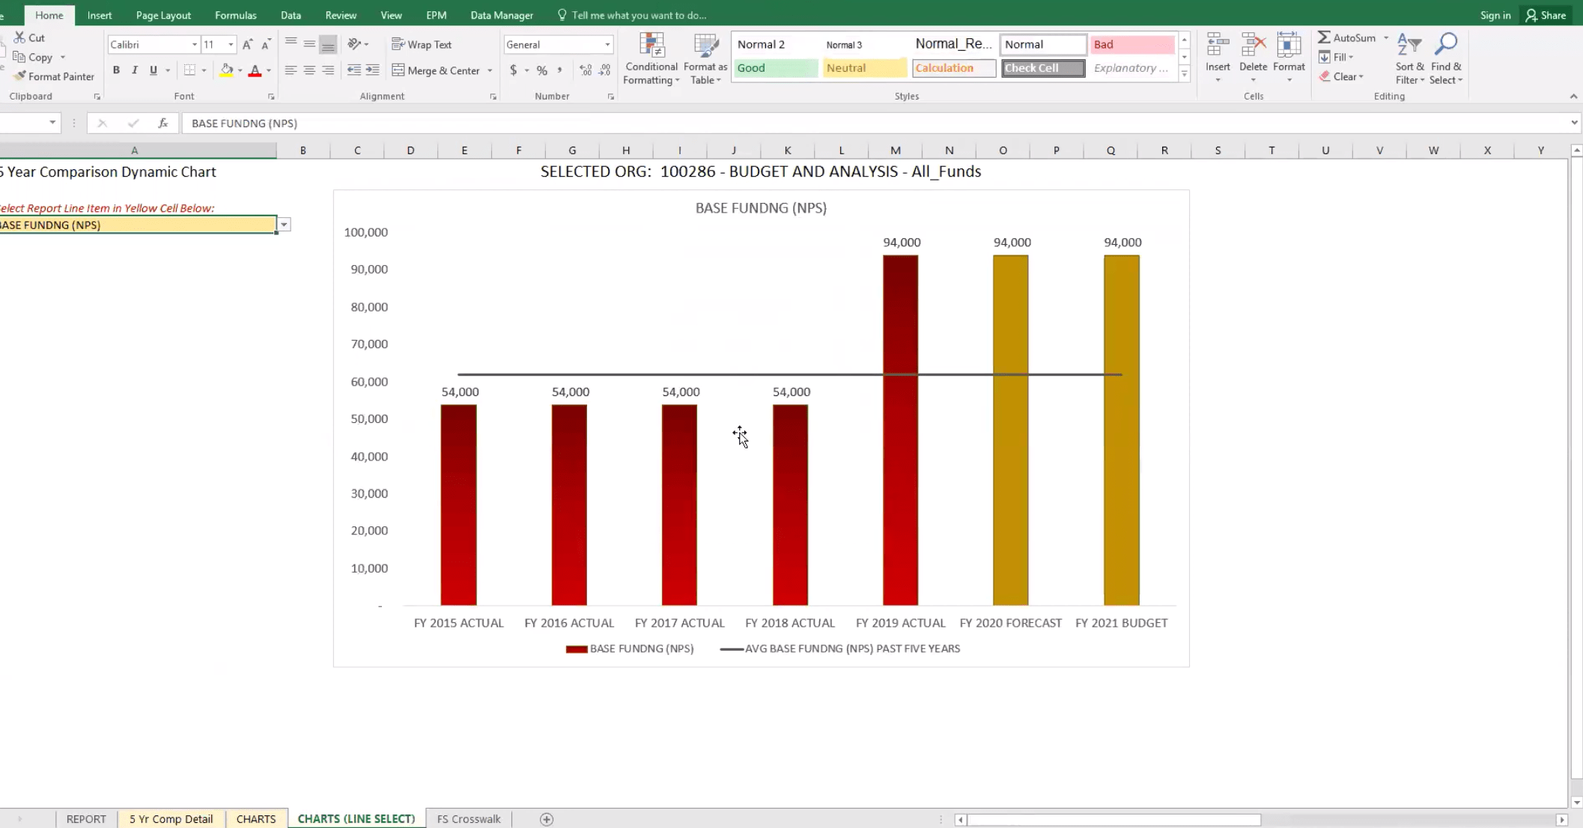Increase font size with the larger A icon

coord(248,45)
